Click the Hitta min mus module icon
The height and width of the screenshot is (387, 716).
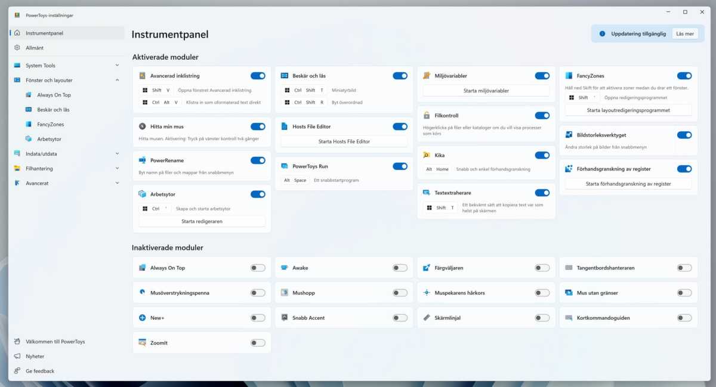(x=142, y=126)
